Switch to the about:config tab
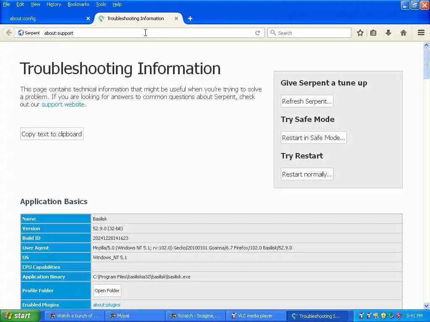430x322 pixels. (47, 18)
